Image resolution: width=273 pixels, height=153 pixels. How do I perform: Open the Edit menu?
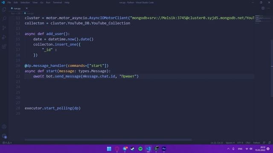(16, 3)
